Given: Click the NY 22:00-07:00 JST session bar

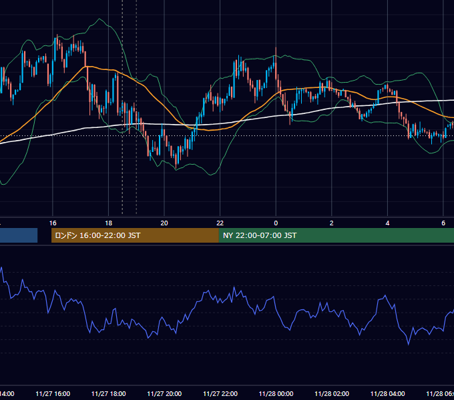Looking at the screenshot, I should pos(336,235).
